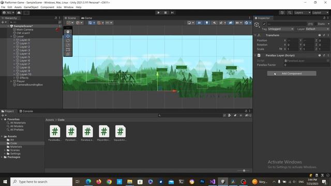The image size is (331, 186).
Task: Expand the Scenes folder in Project
Action: pos(5,150)
